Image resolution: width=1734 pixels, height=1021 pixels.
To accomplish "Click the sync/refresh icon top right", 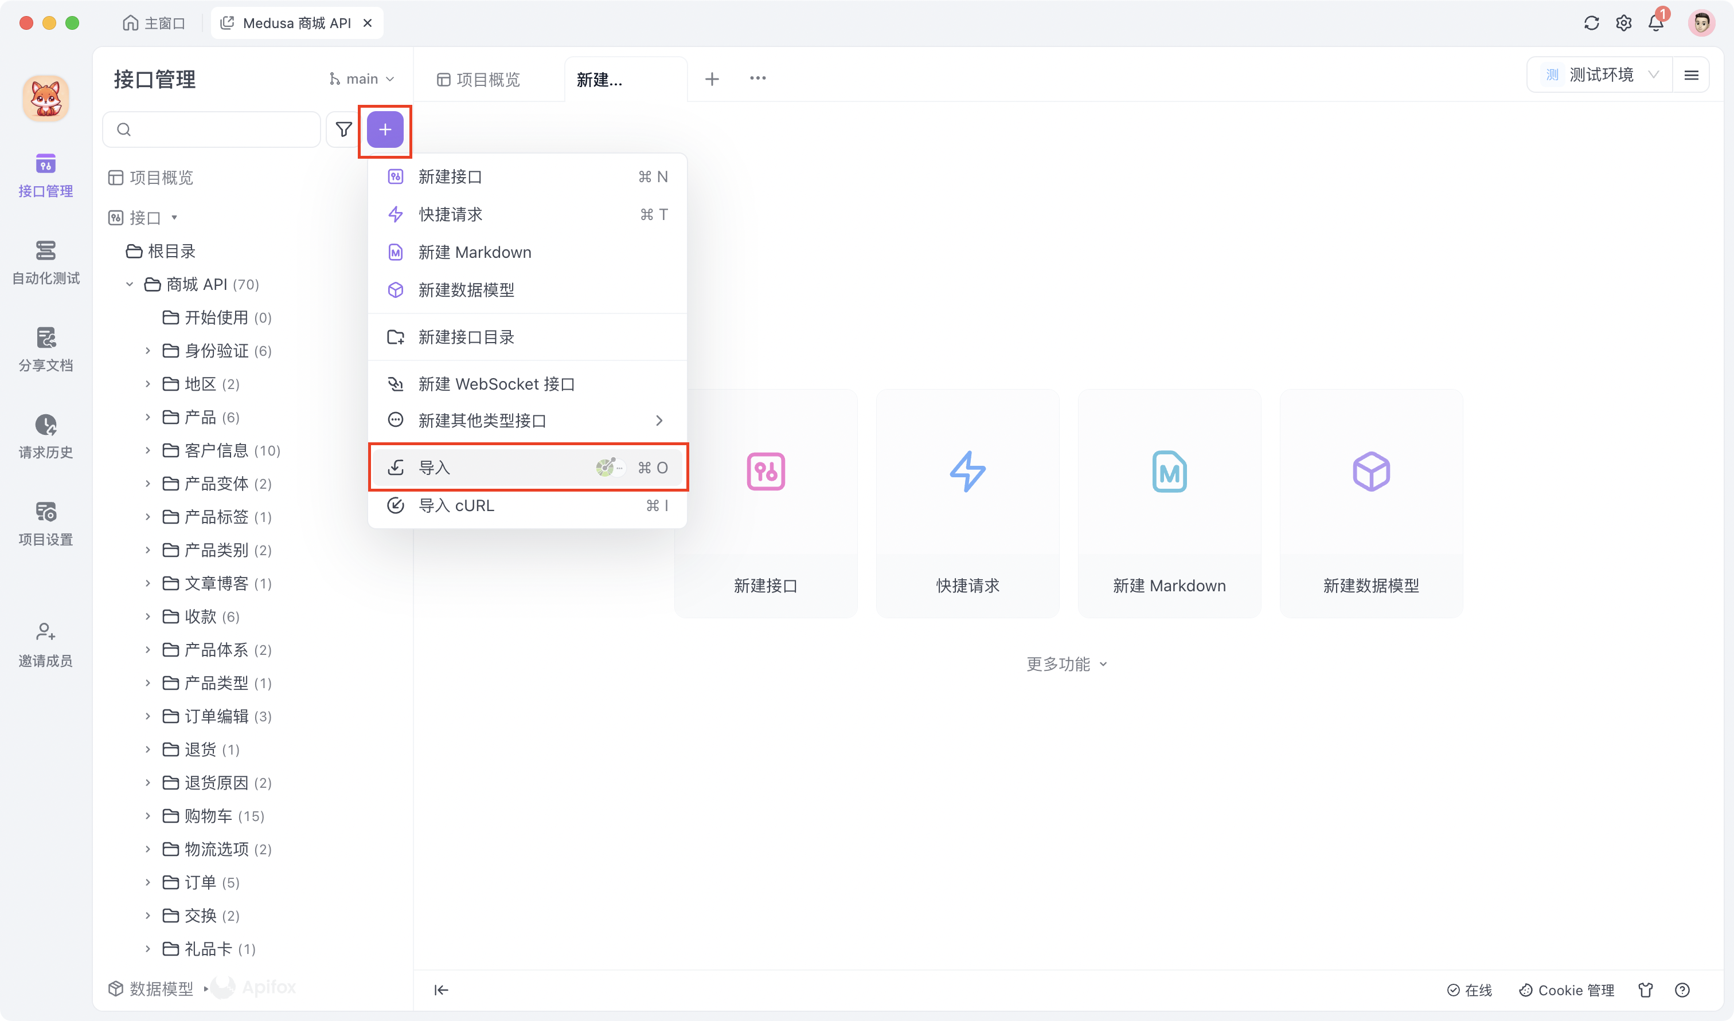I will (1592, 23).
